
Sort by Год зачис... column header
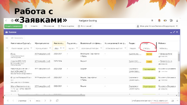(x=72, y=43)
